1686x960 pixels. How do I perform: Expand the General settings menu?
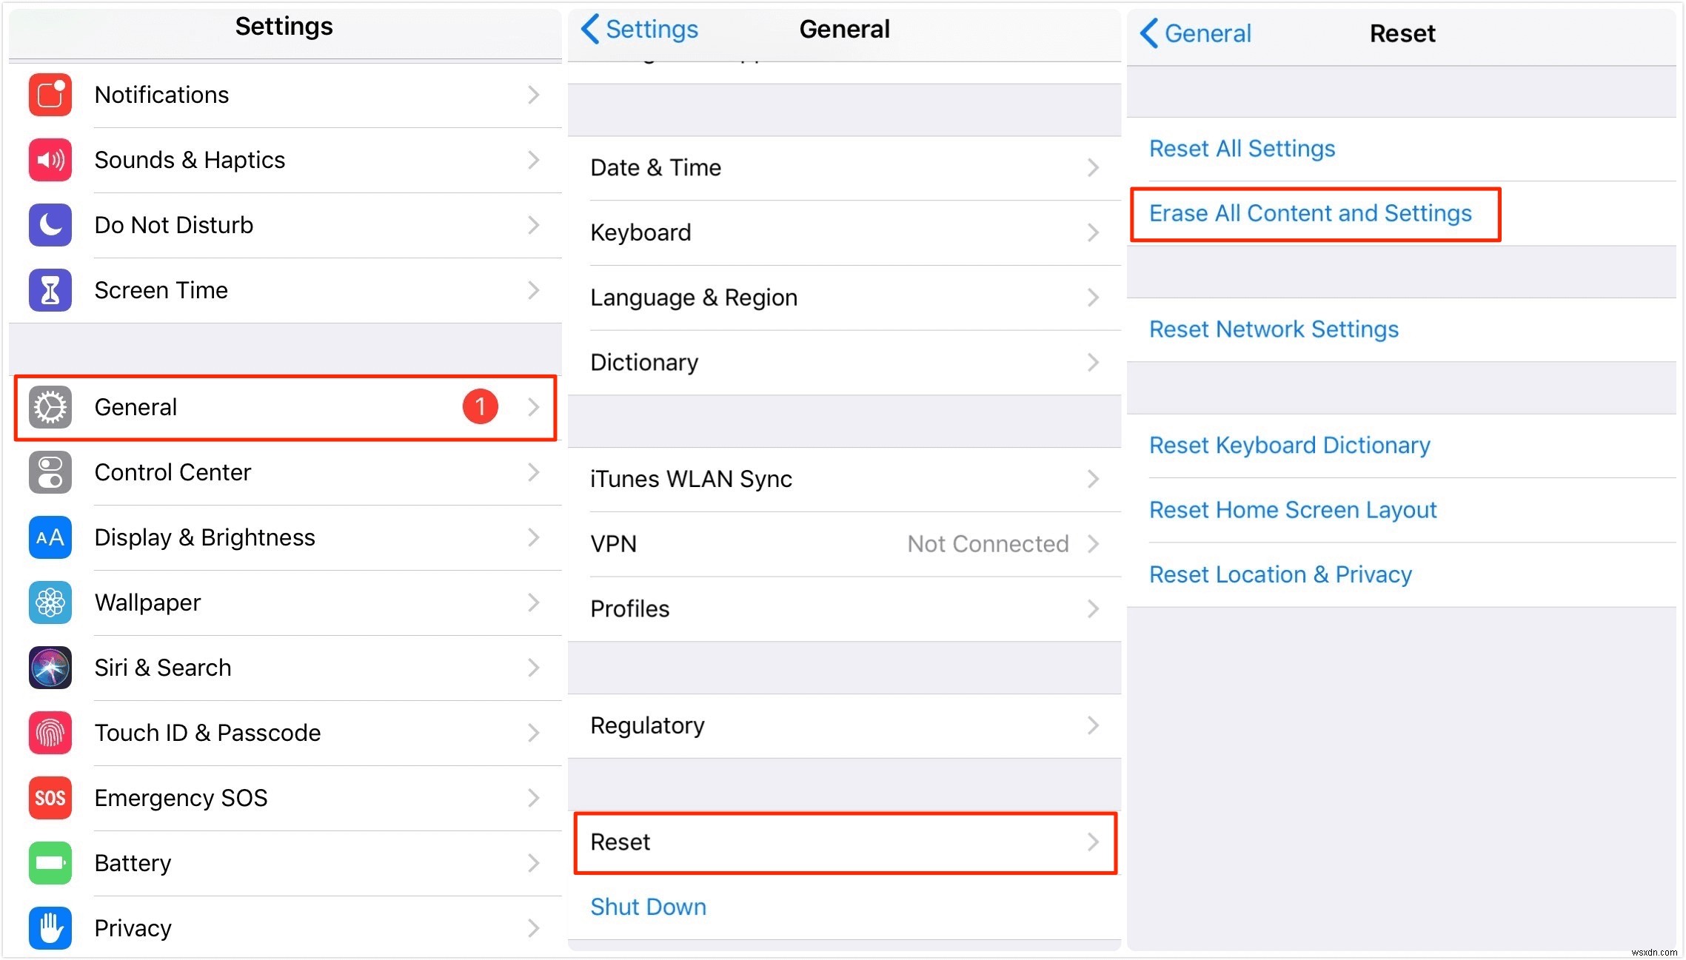pyautogui.click(x=285, y=408)
